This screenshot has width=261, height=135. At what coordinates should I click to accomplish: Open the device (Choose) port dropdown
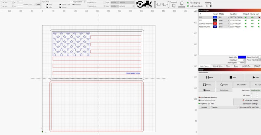coord(225,107)
